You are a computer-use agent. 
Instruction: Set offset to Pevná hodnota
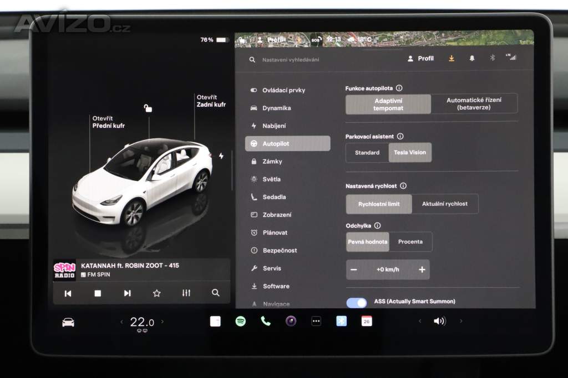click(368, 242)
